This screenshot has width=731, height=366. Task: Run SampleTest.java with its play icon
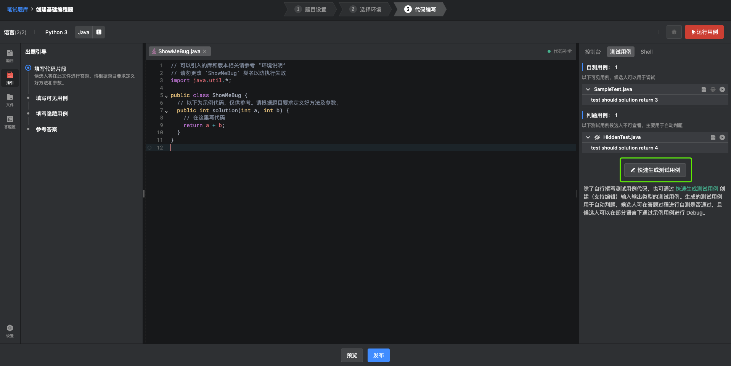click(722, 89)
